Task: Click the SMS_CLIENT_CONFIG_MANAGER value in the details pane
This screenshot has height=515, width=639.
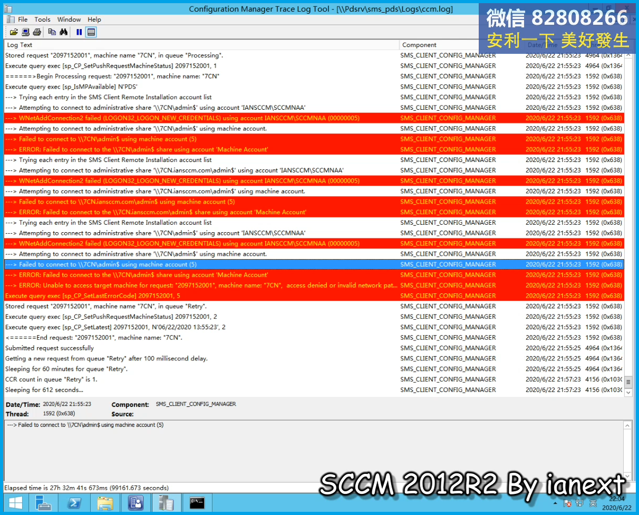Action: [196, 404]
